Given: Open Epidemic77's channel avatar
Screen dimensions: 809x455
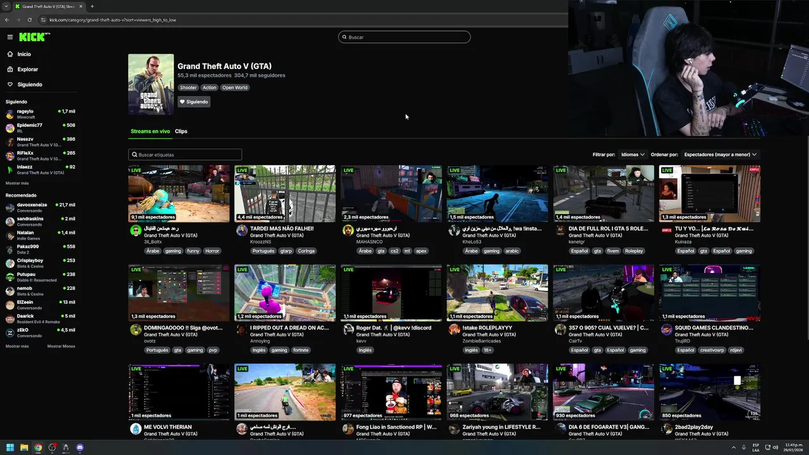Looking at the screenshot, I should [10, 128].
